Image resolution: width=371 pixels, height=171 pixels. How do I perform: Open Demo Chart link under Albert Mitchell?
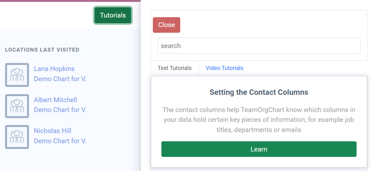60,110
